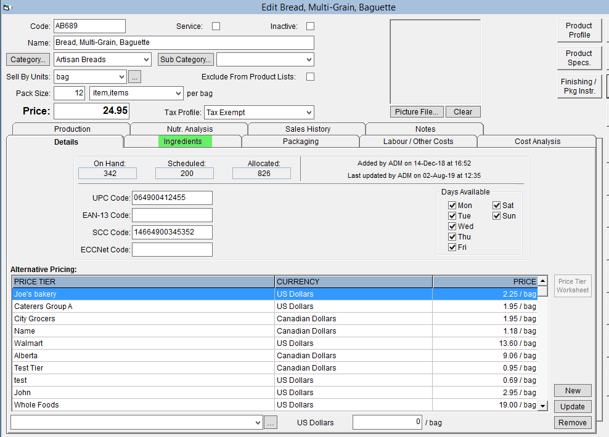Click the Price field showing 24.95
The image size is (609, 437).
tap(91, 111)
